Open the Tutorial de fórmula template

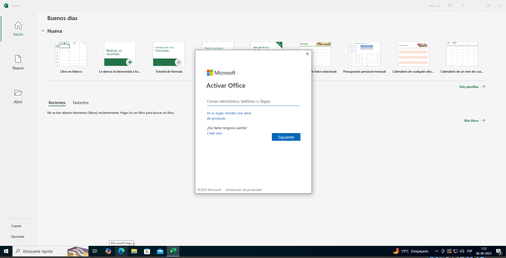point(169,58)
